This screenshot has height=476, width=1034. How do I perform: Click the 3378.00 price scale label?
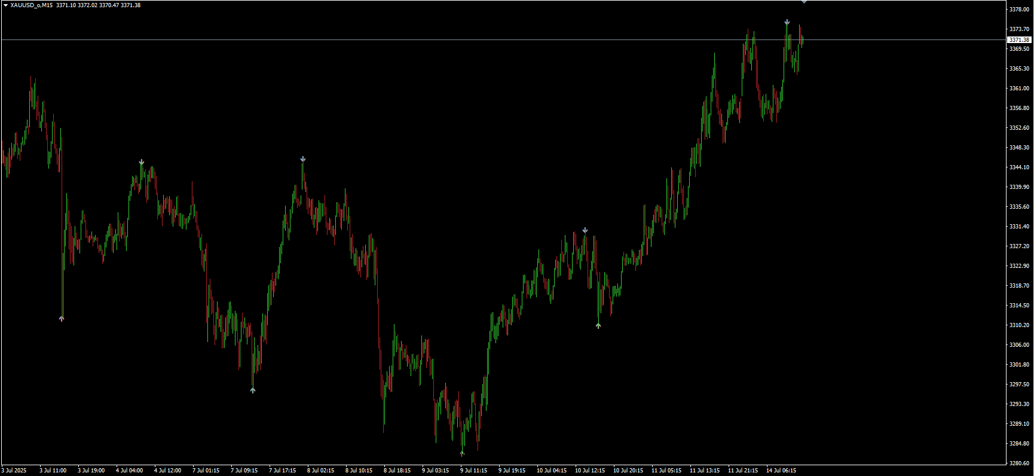point(1019,10)
